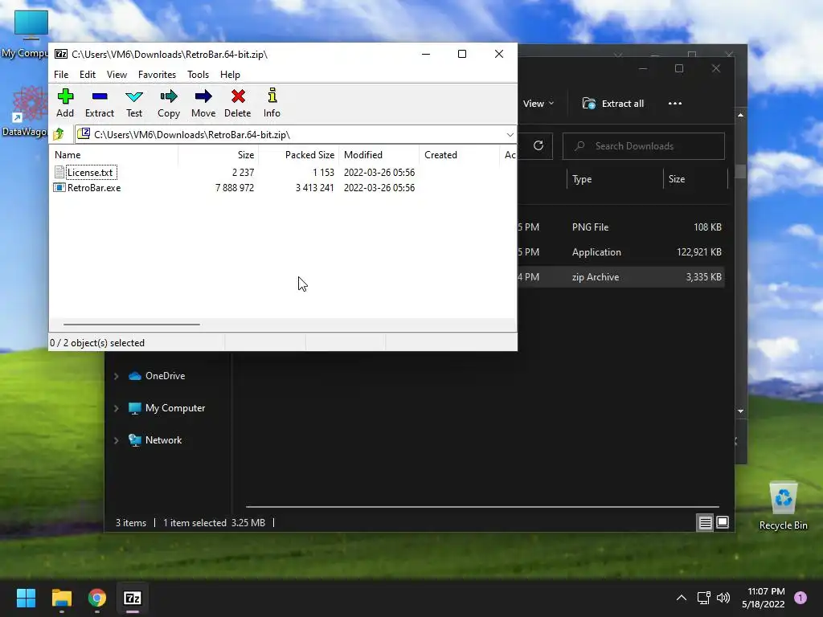Select the Application row in Explorer
The image size is (823, 617).
click(621, 252)
